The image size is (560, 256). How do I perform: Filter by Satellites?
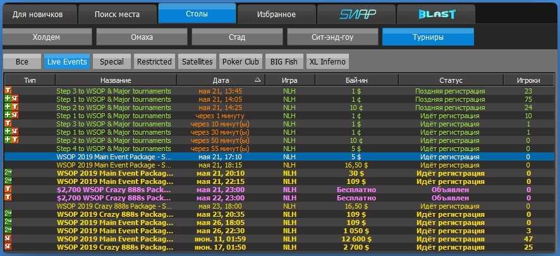click(197, 61)
